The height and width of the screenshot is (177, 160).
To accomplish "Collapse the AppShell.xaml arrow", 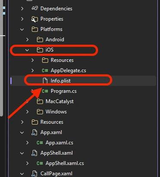I will point(22,153).
